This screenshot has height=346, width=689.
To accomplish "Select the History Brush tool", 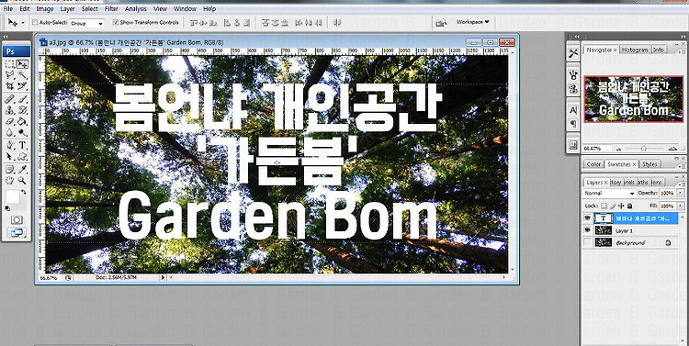I will point(22,110).
